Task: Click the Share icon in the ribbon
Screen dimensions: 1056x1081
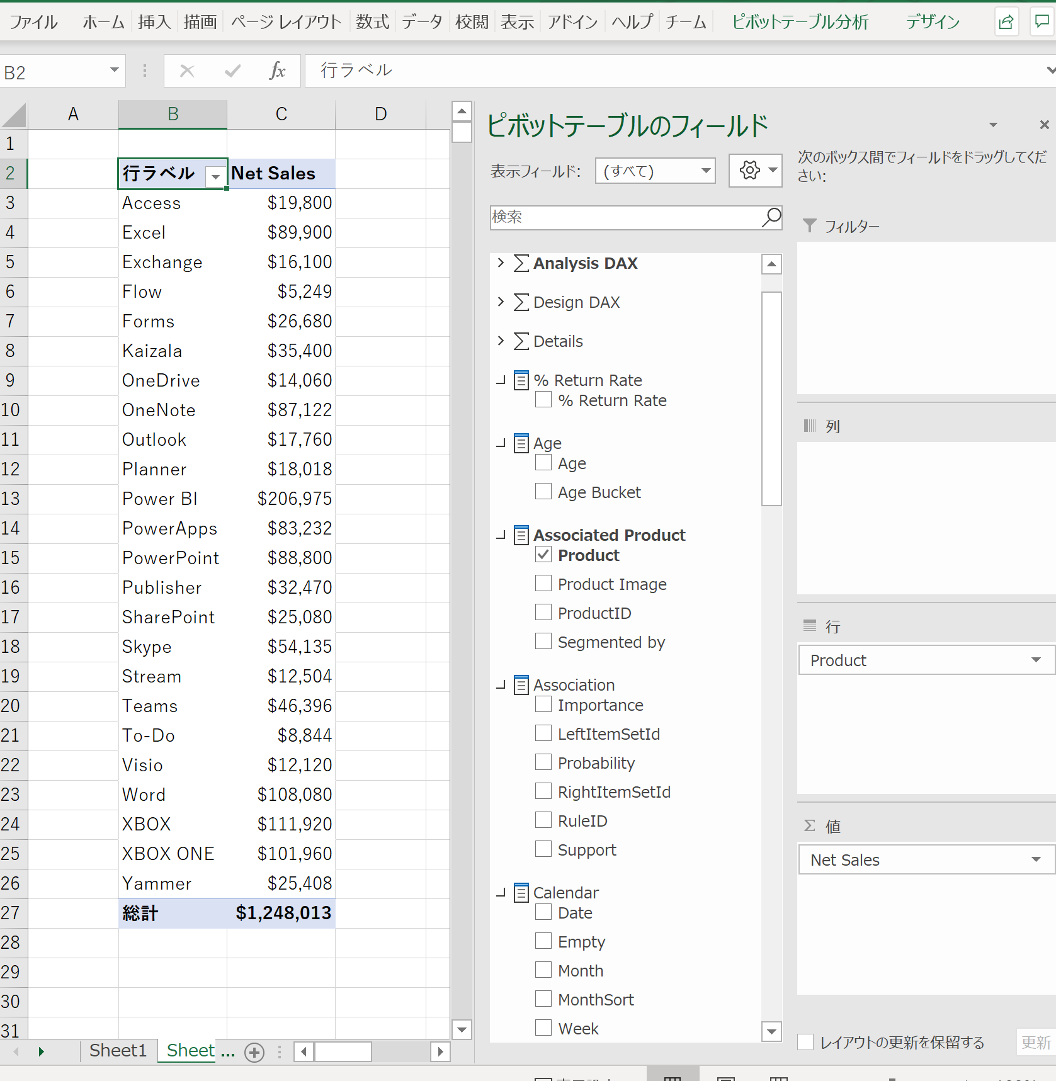Action: pyautogui.click(x=1006, y=22)
